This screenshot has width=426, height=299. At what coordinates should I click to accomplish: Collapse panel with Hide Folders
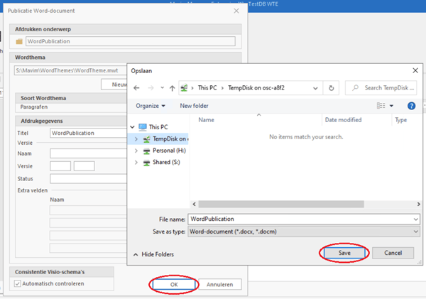[153, 254]
